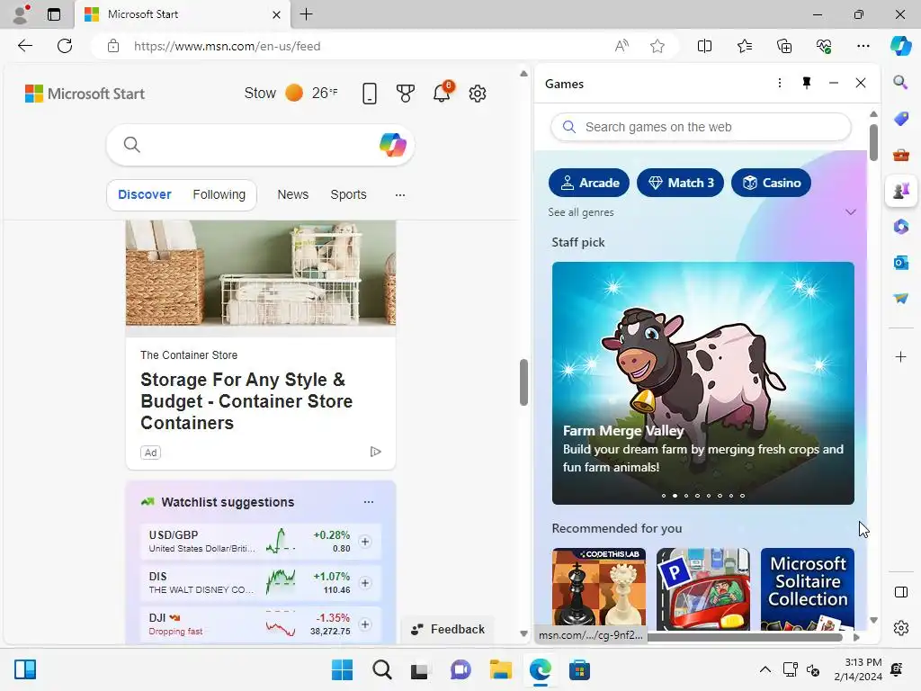Open the split screen toolbar icon
The height and width of the screenshot is (691, 921).
click(x=704, y=46)
